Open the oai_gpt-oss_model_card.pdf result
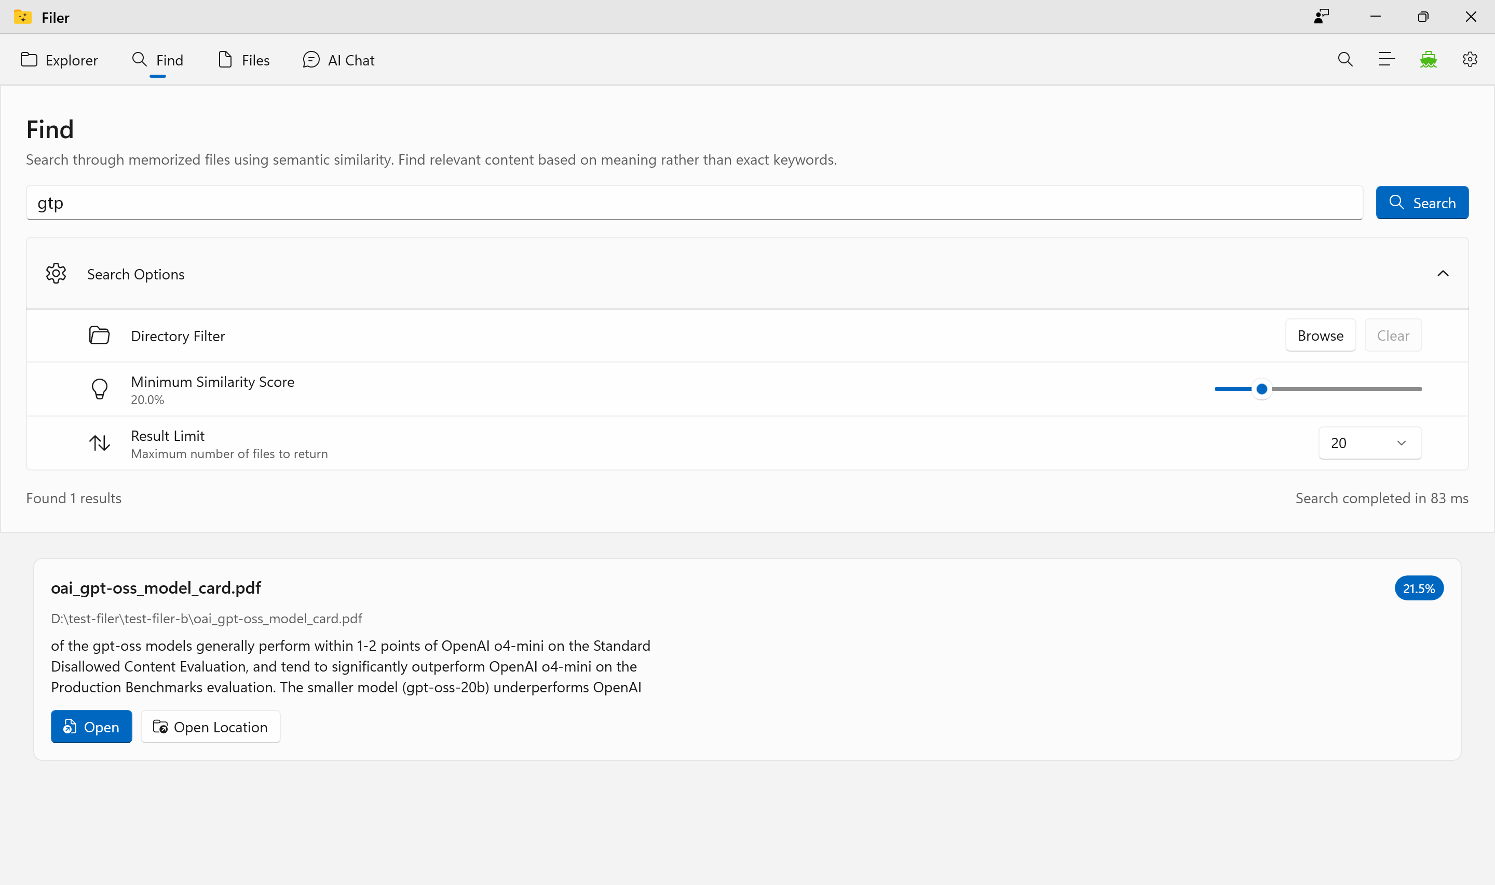 90,727
